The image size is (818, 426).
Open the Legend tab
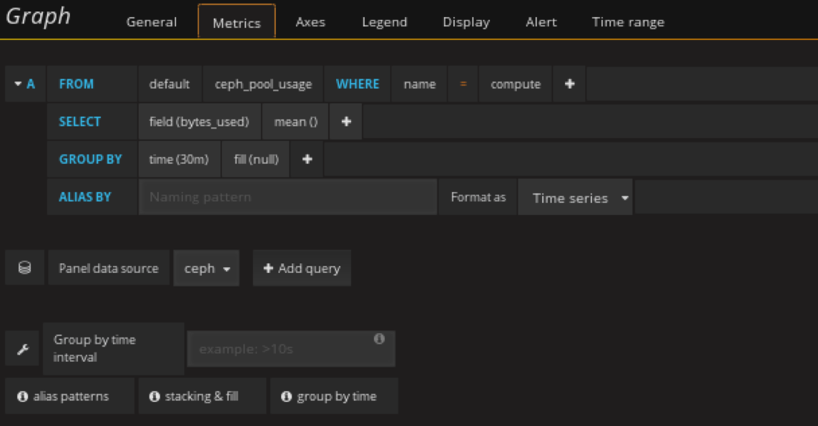[x=384, y=22]
